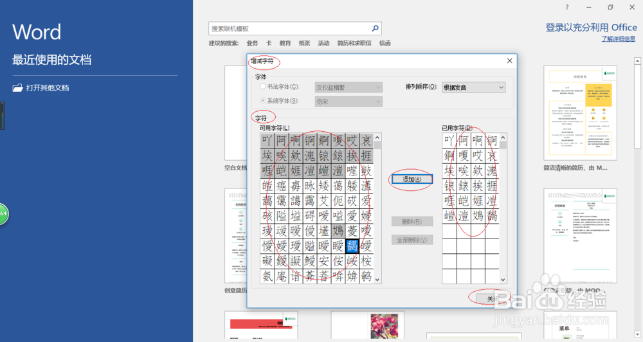Select character 埃 in 已用字符 list
Screen dimensions: 643x342
449,170
